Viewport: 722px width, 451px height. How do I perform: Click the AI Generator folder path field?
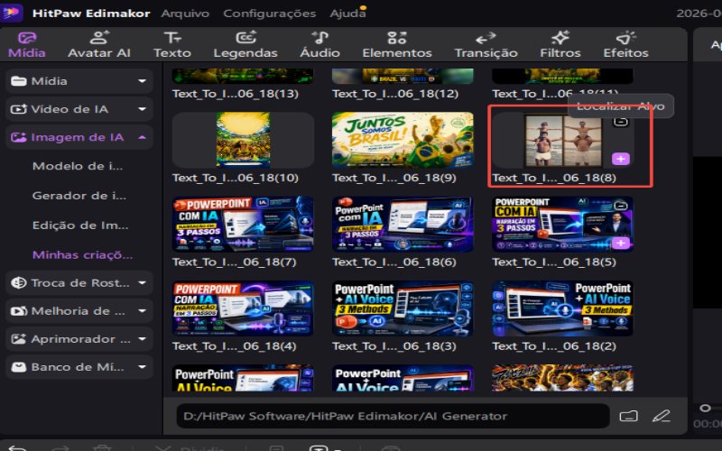tap(393, 416)
